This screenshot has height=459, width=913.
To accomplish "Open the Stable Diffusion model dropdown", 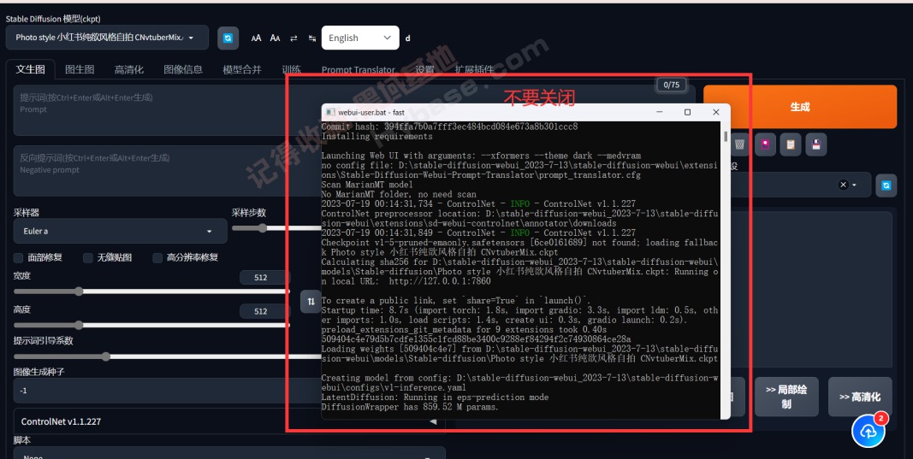I will (107, 38).
